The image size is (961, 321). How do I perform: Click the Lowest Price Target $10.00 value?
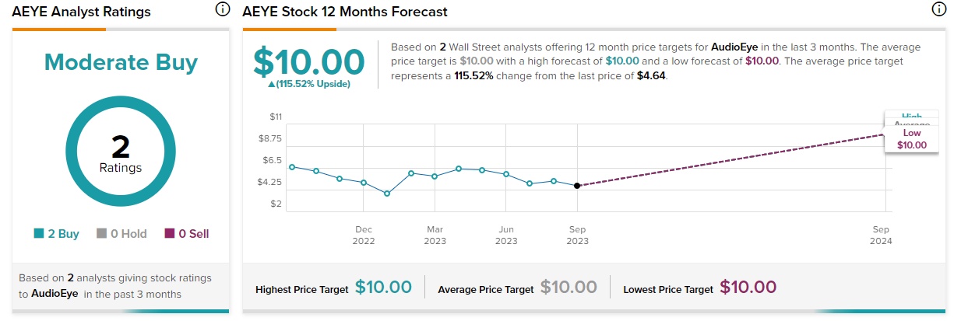[748, 287]
